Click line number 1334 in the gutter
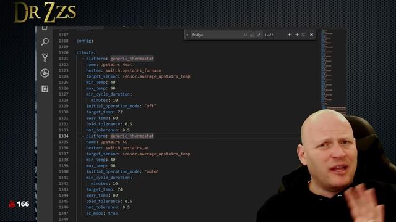 click(63, 136)
